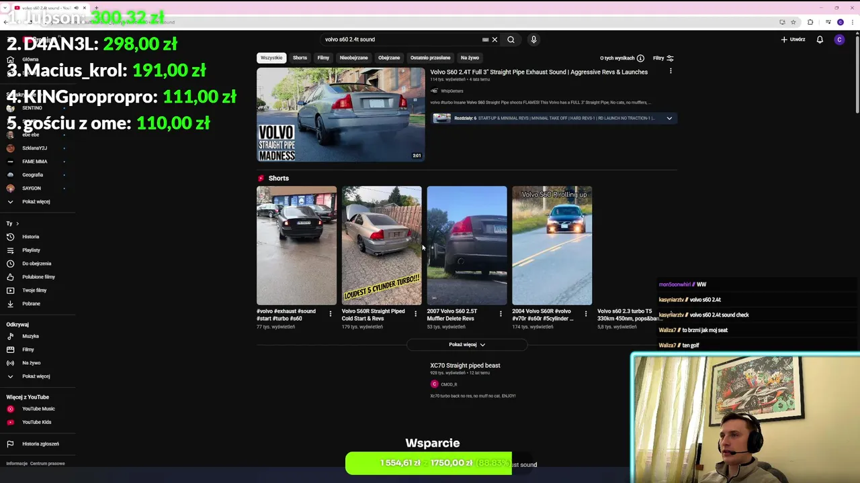Expand the video chapters (Rozdziały) chevron
The width and height of the screenshot is (860, 483).
coord(669,118)
